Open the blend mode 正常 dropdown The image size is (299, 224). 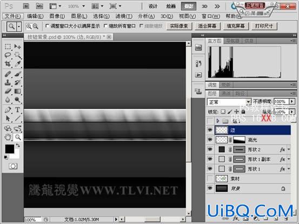pyautogui.click(x=229, y=102)
